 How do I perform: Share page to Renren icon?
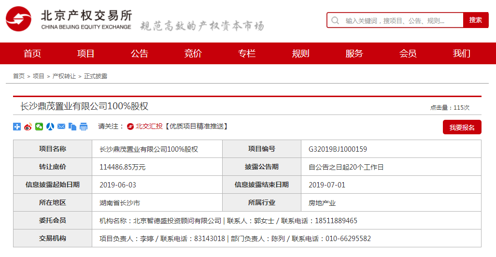coord(50,127)
